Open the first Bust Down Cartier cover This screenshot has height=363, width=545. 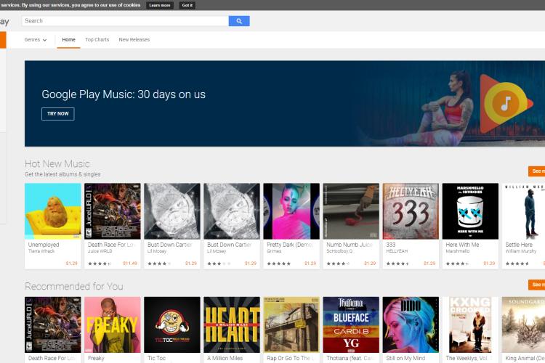[172, 211]
